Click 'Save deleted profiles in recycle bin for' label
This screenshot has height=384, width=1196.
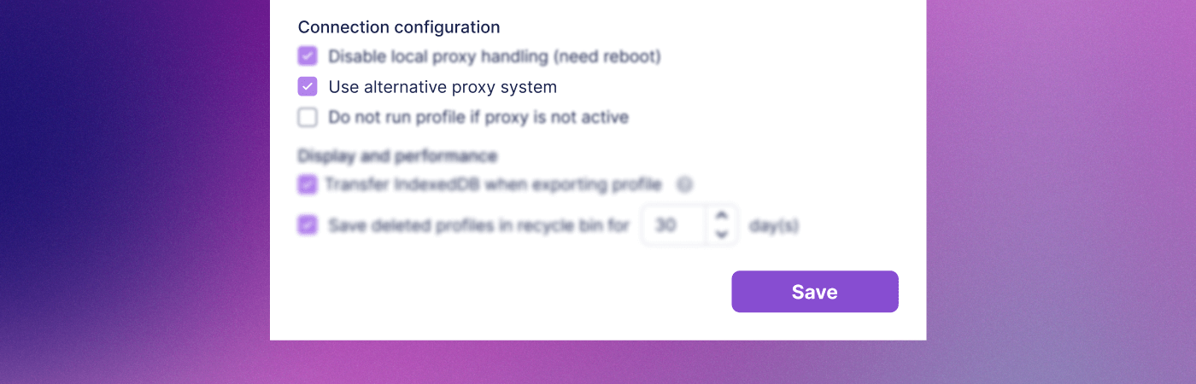478,225
